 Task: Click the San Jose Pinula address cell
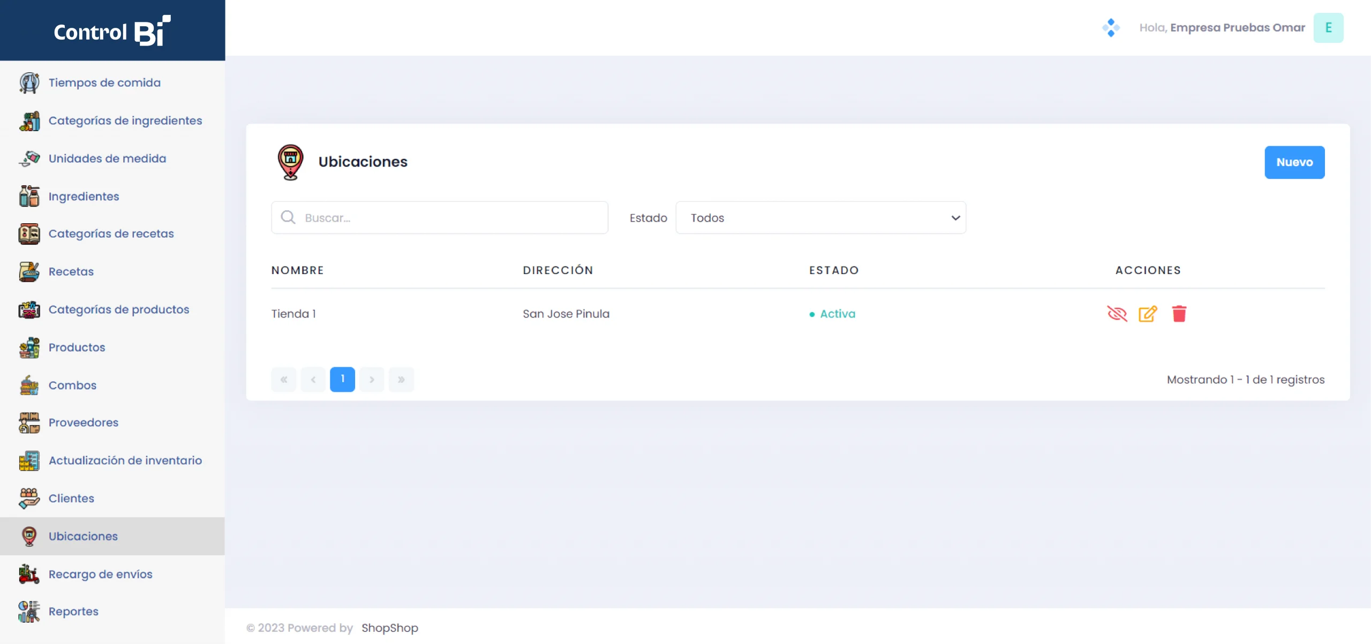[x=566, y=314]
